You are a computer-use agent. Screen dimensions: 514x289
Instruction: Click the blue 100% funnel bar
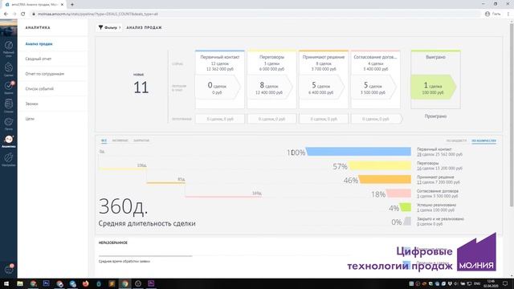click(358, 152)
